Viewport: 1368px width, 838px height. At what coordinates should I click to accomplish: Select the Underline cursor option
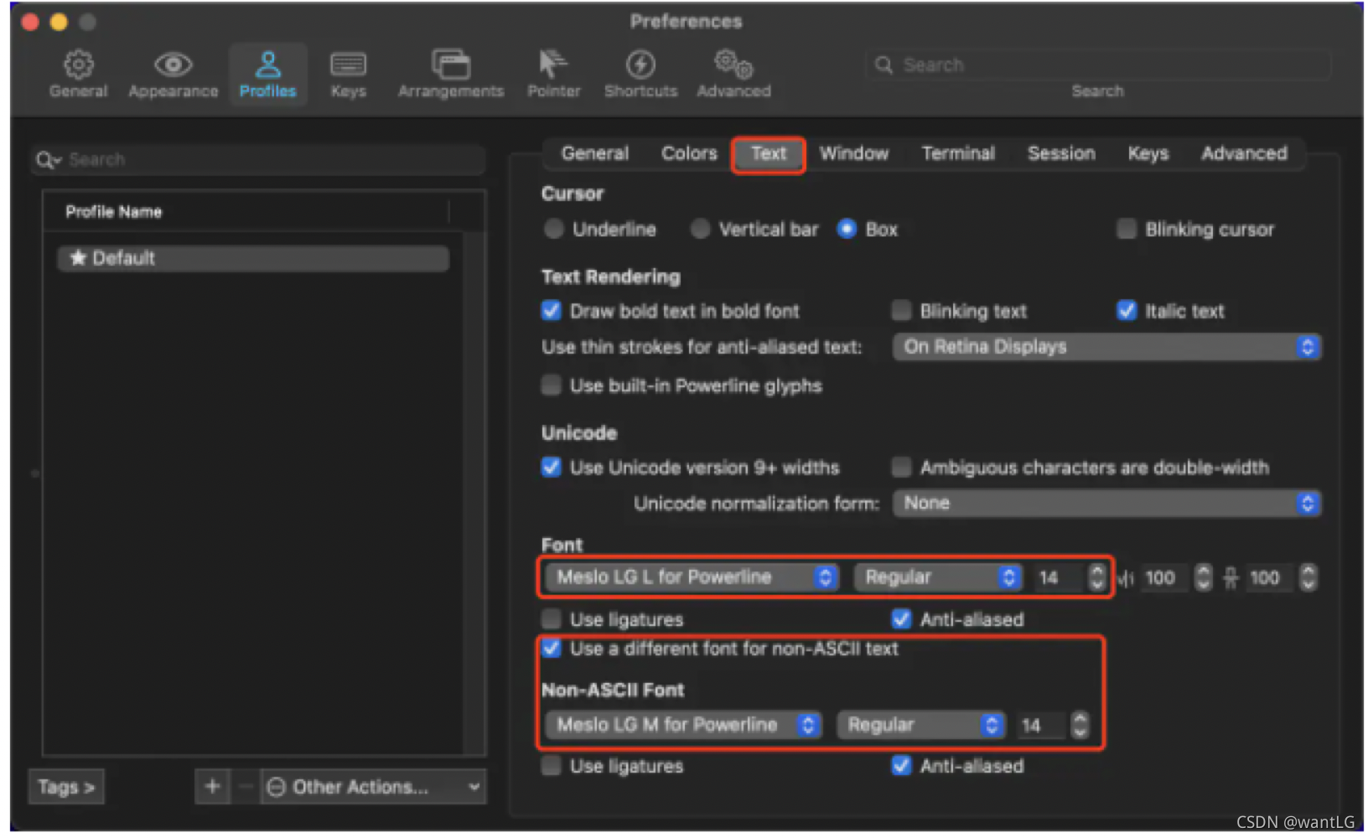(x=553, y=229)
